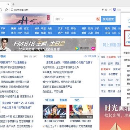Open the extensions puzzle icon in browser menu

(129, 36)
